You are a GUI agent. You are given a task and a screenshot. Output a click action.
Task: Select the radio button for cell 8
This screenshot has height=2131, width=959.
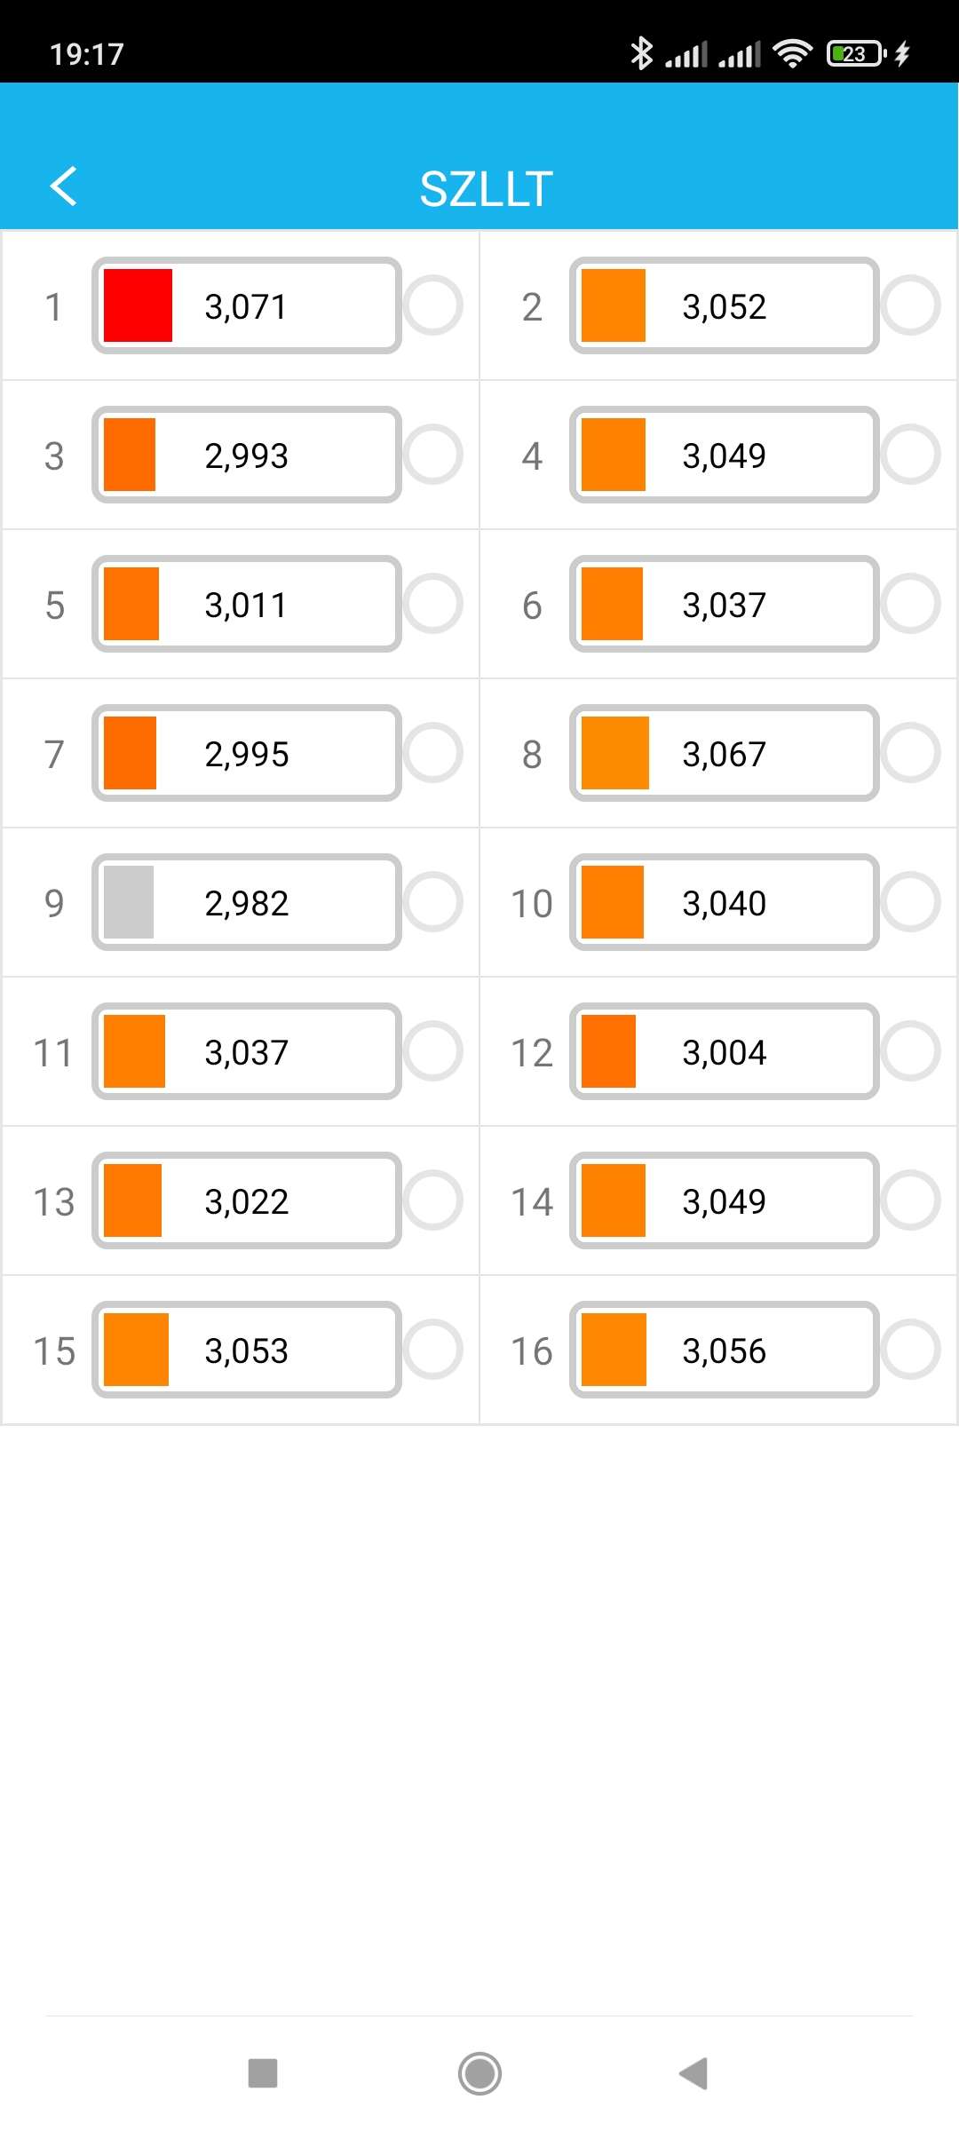911,754
